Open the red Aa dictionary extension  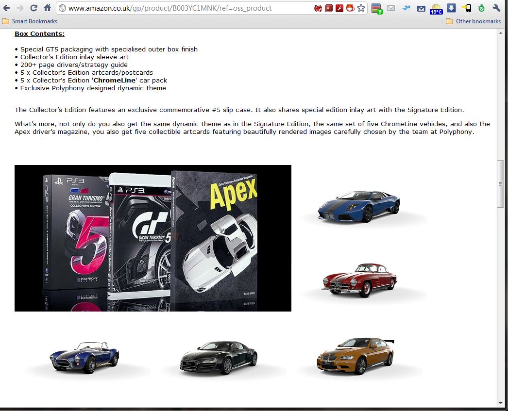point(329,8)
